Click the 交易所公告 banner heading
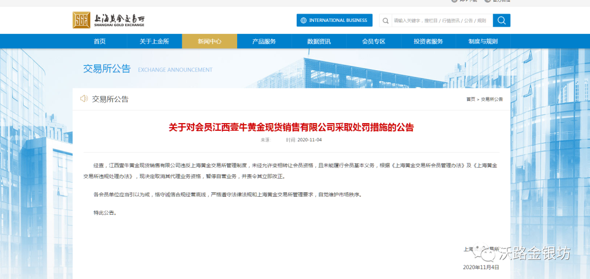The height and width of the screenshot is (279, 590). [107, 69]
